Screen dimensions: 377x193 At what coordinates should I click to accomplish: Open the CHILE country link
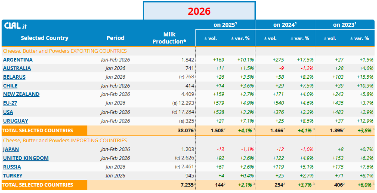coord(10,86)
